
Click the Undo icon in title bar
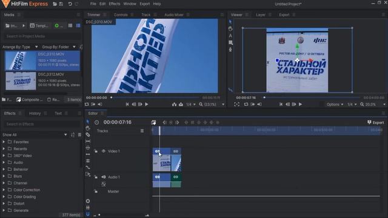[70, 4]
